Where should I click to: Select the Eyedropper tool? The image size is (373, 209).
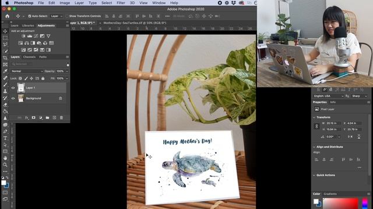click(5, 71)
